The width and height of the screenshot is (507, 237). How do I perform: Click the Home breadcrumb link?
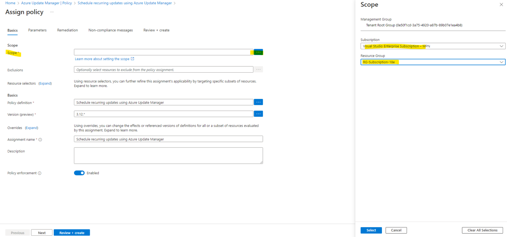[10, 3]
